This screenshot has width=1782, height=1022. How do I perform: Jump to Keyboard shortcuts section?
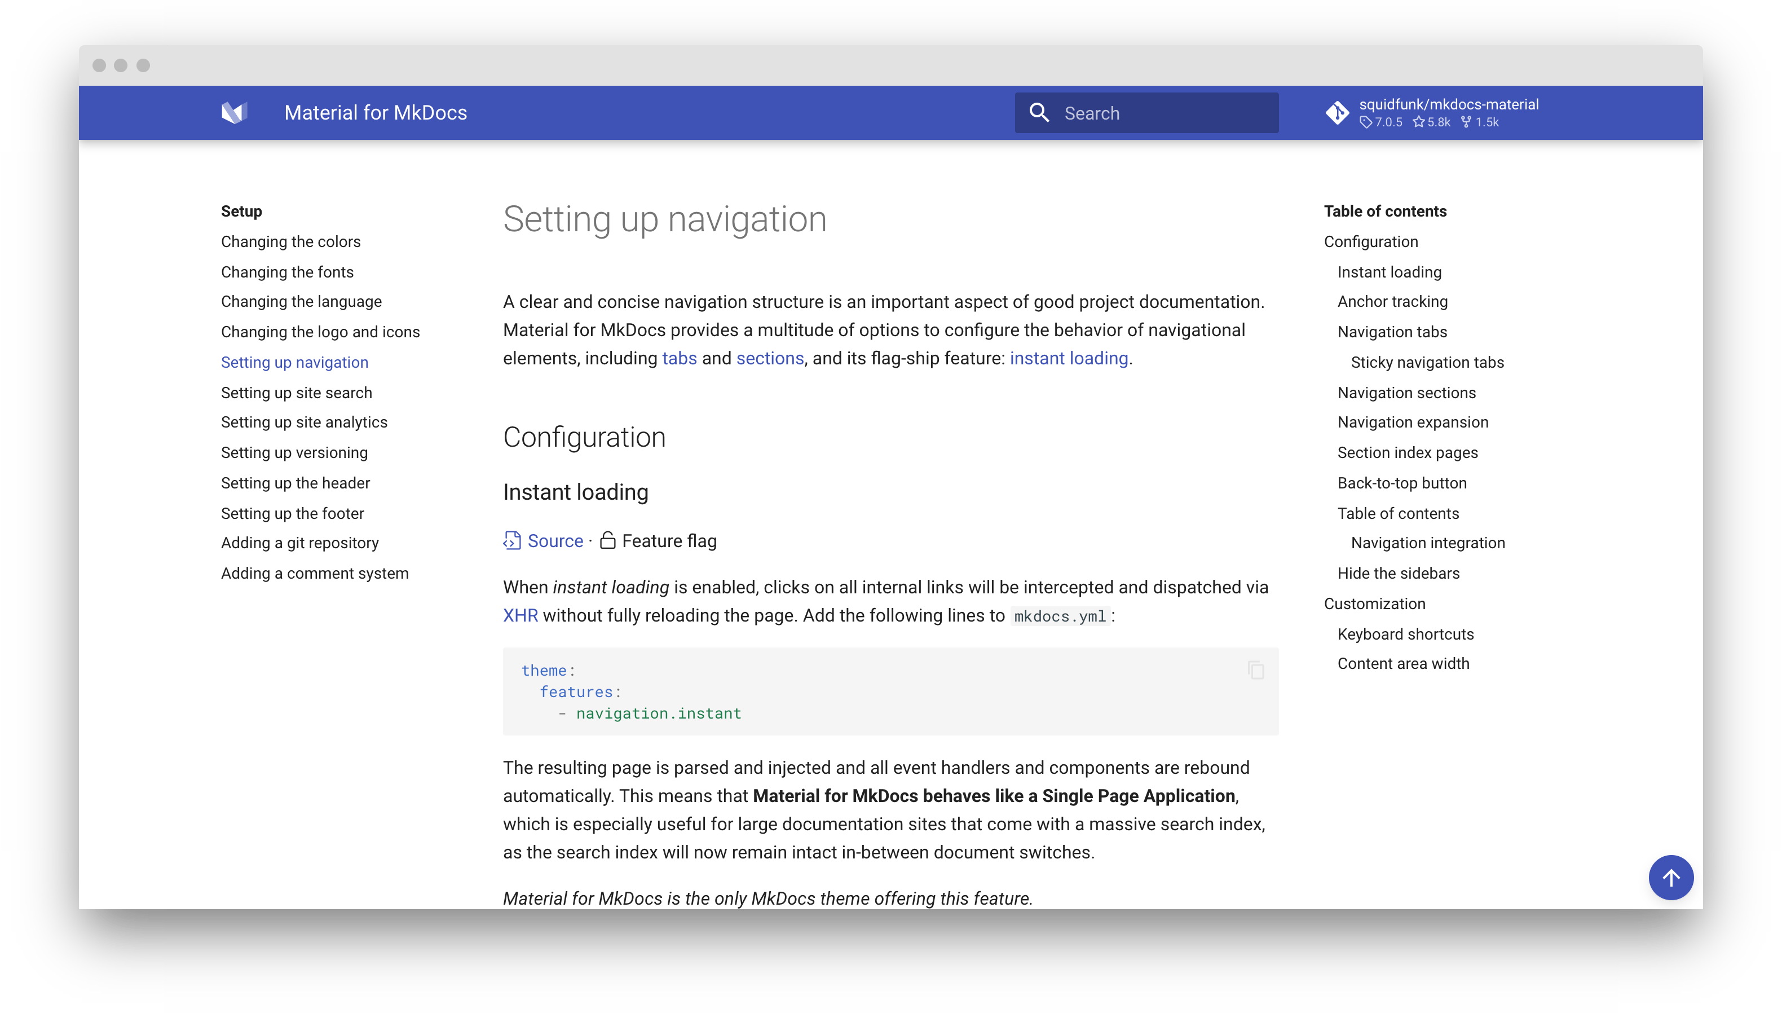pos(1405,634)
